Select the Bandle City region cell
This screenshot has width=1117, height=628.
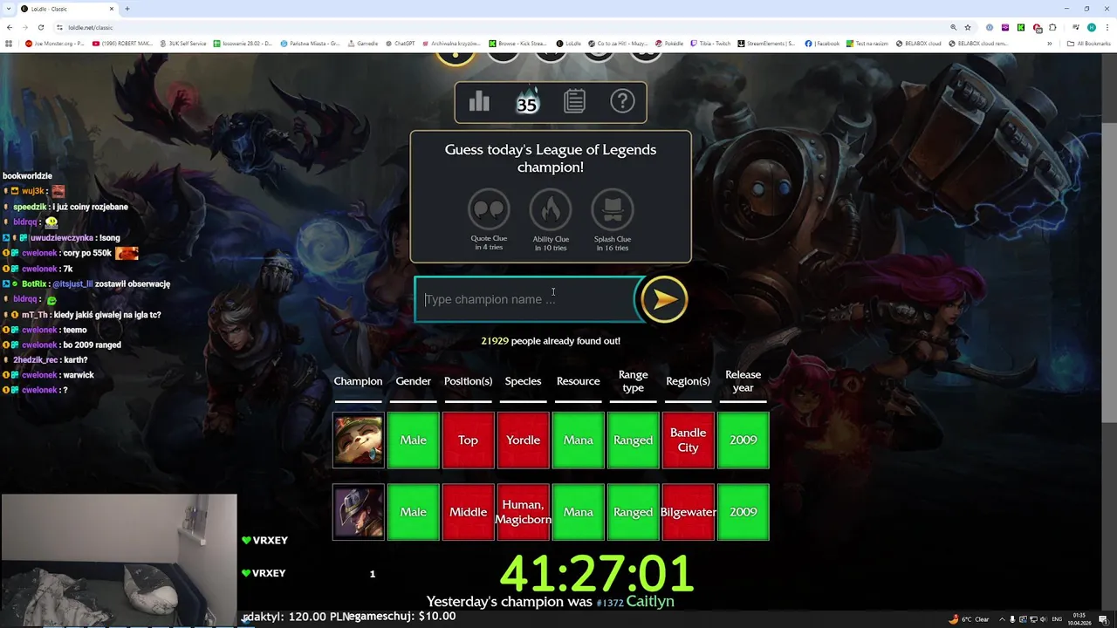pos(688,440)
